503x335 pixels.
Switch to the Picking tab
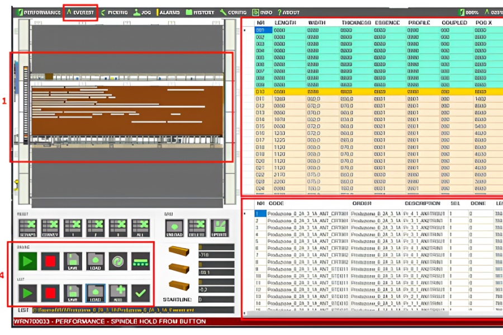(x=114, y=12)
